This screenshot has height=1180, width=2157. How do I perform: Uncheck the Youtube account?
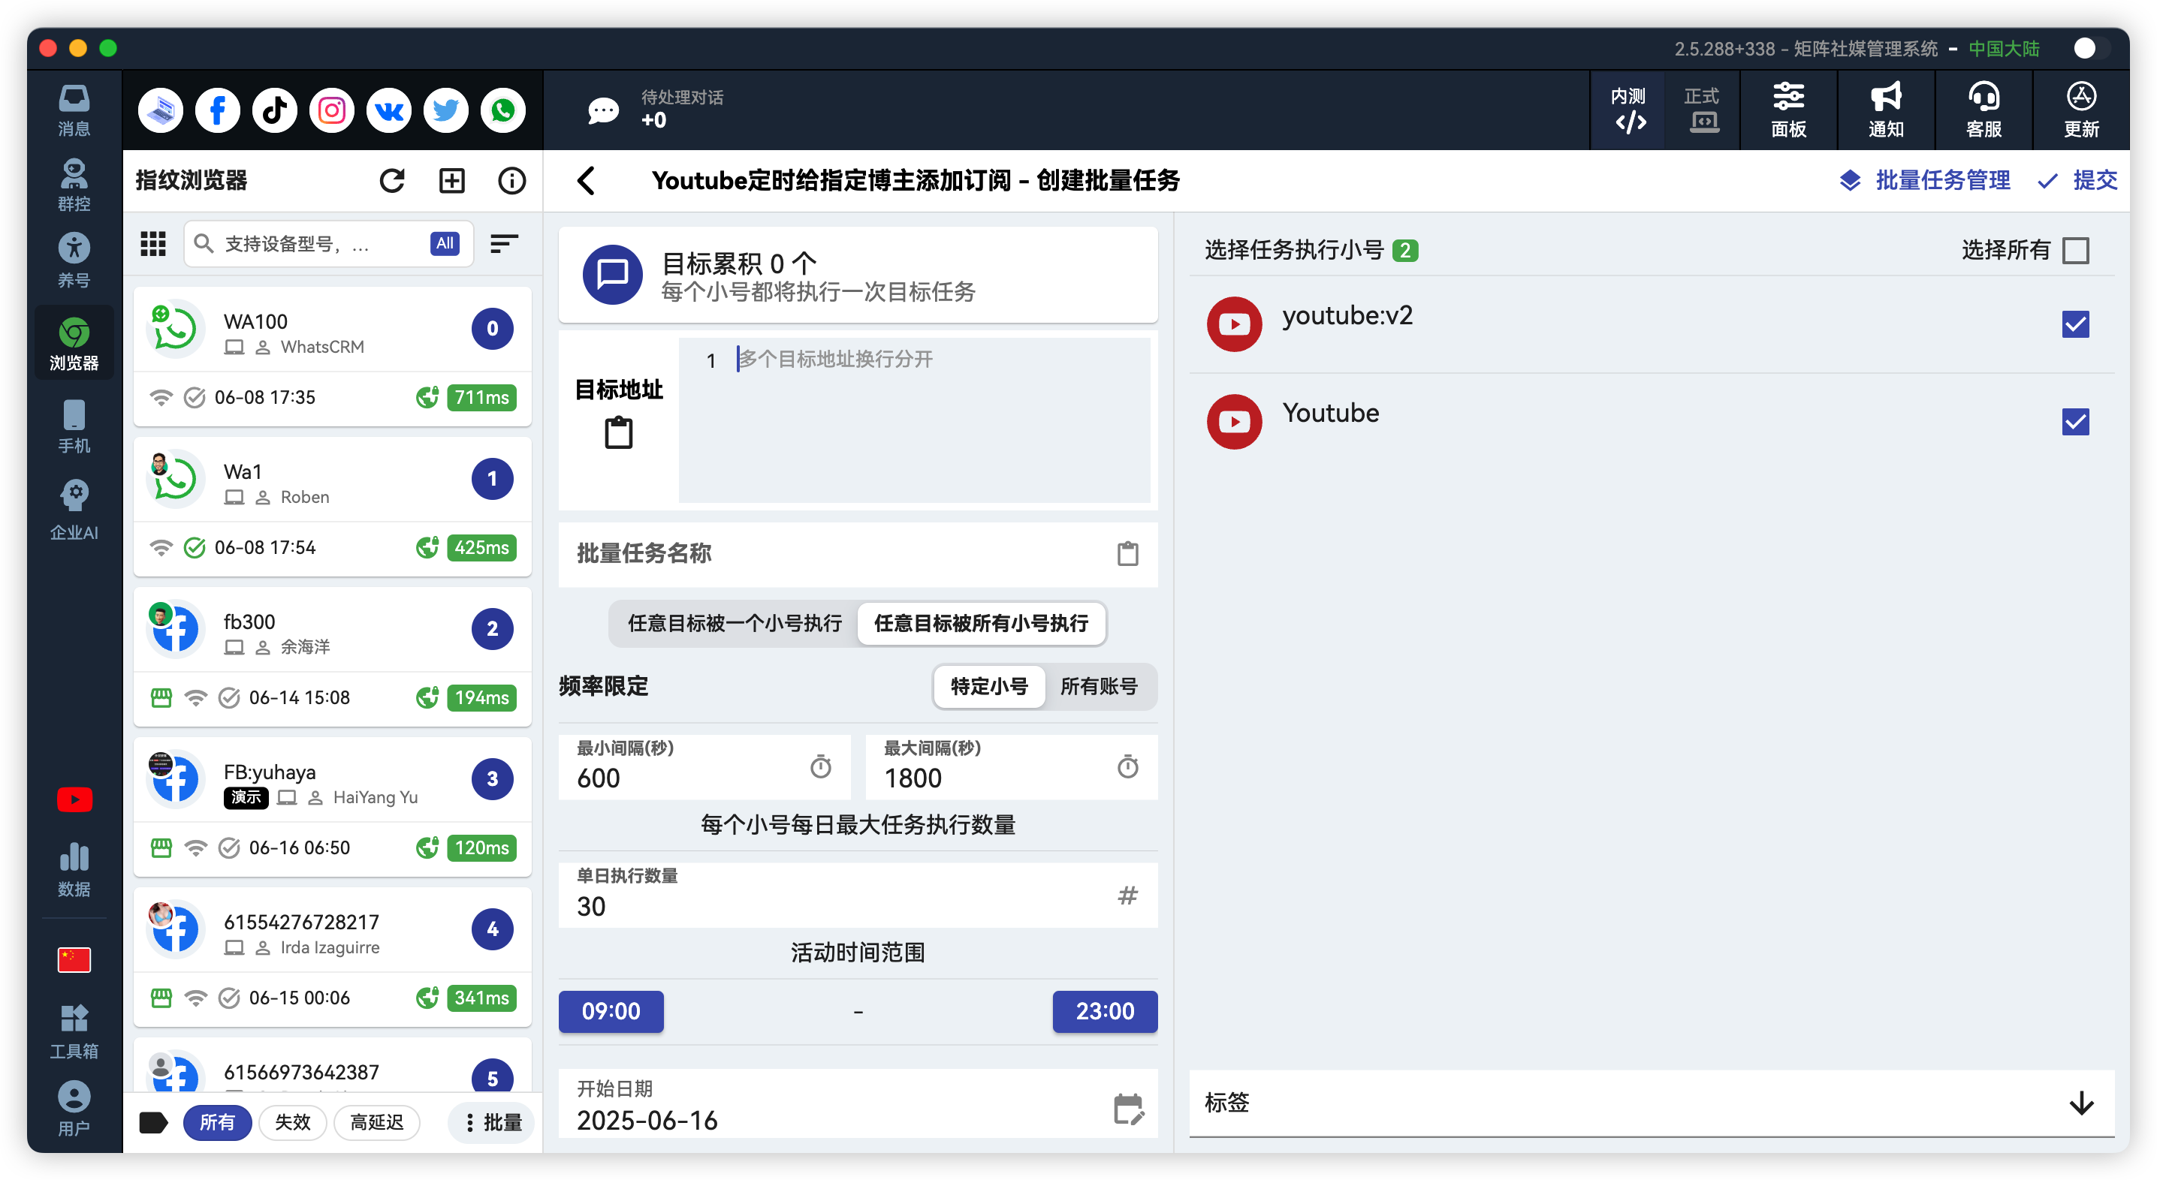tap(2075, 422)
